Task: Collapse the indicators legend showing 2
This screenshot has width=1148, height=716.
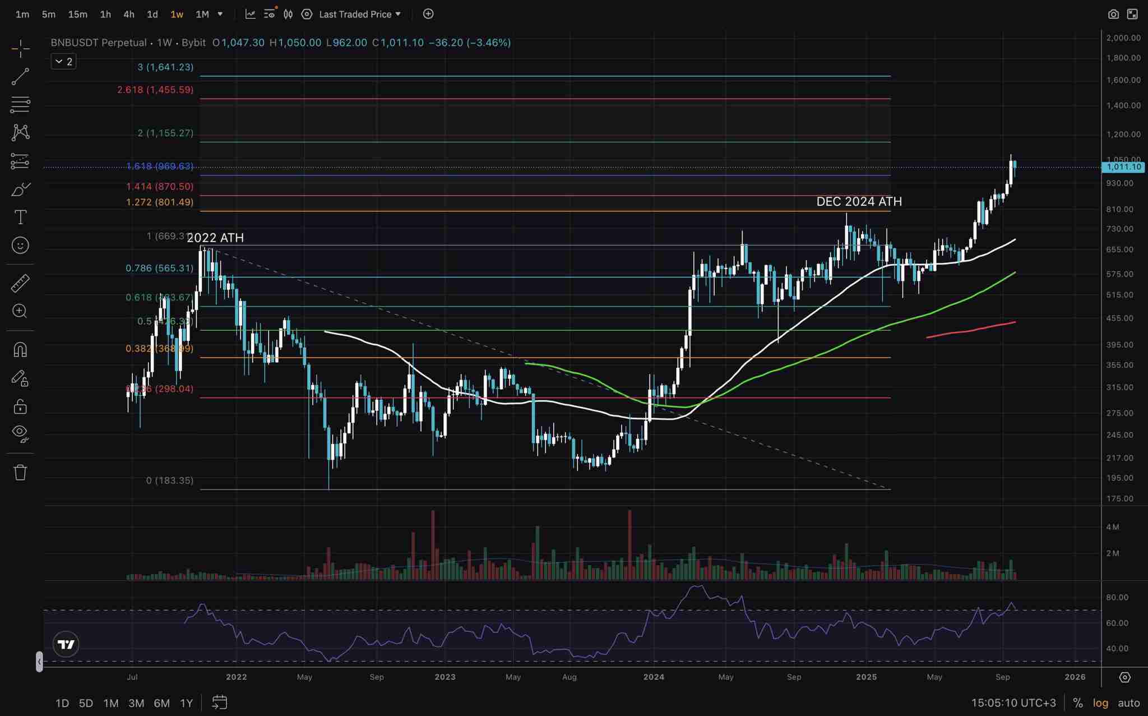Action: [x=63, y=62]
